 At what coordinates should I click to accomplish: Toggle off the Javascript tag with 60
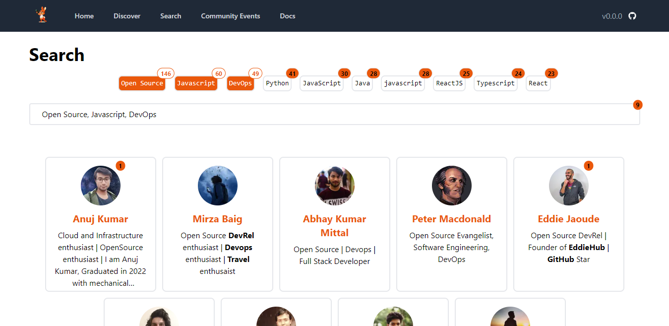(x=196, y=83)
